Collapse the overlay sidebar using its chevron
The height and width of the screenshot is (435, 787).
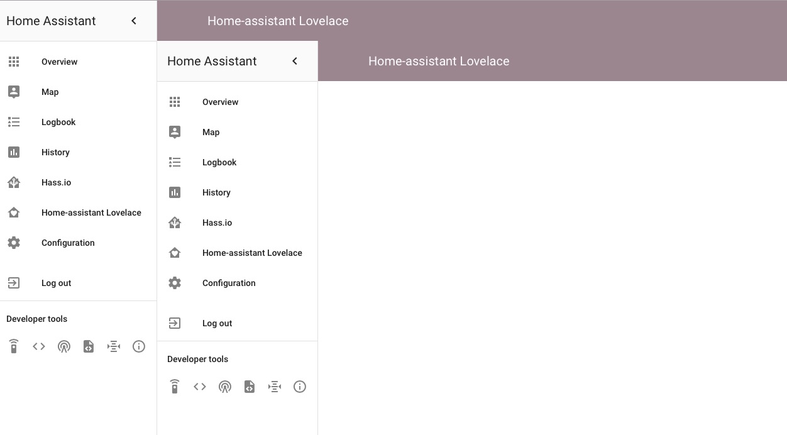click(x=294, y=61)
